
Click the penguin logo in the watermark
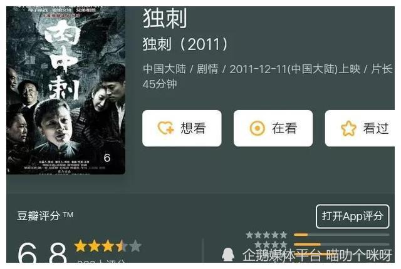click(x=228, y=255)
